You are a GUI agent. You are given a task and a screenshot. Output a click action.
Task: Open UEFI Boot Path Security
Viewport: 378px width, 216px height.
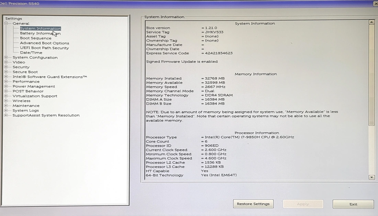(44, 48)
